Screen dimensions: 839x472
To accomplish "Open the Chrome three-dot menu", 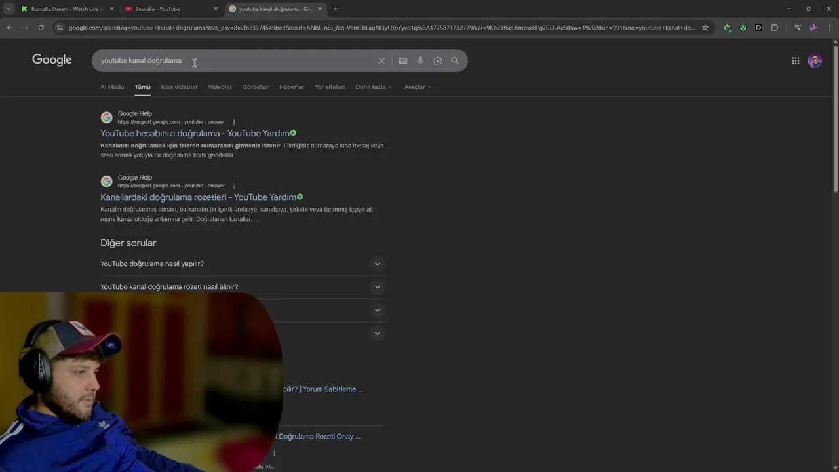I will point(829,28).
